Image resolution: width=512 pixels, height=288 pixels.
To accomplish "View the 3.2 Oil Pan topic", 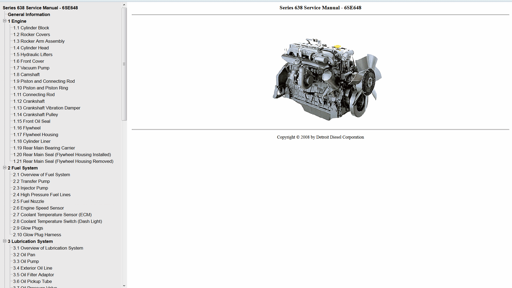I will [24, 255].
